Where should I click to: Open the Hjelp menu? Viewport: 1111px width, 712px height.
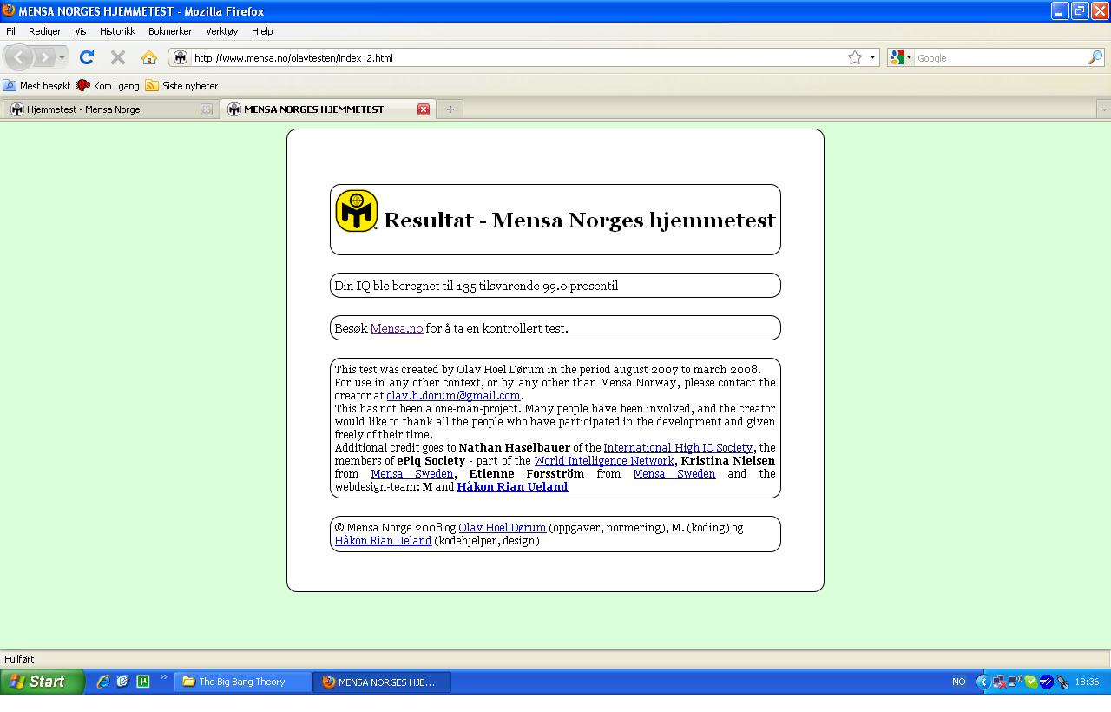coord(262,31)
